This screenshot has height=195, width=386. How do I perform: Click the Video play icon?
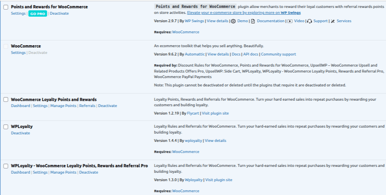pyautogui.click(x=290, y=21)
